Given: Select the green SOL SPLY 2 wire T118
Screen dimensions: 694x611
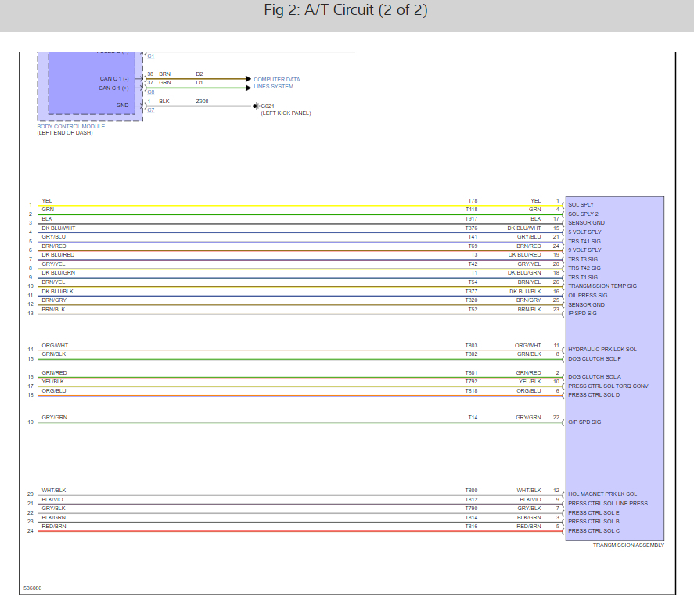Looking at the screenshot, I should (x=300, y=214).
